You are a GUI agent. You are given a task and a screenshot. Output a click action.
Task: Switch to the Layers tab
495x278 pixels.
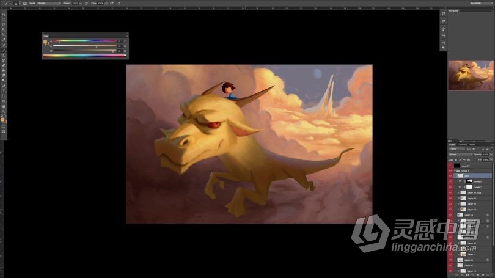pos(452,145)
